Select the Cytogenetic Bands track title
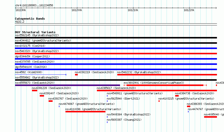The image size is (224, 132). point(30,19)
